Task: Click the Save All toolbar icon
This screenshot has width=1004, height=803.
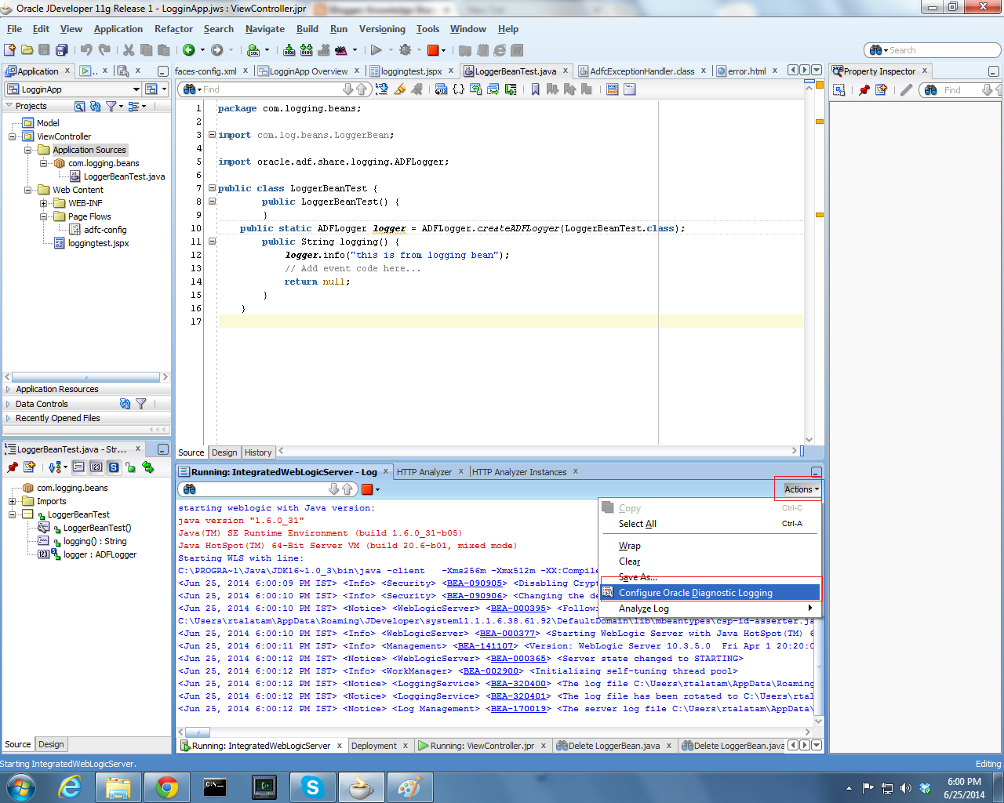Action: pos(61,50)
